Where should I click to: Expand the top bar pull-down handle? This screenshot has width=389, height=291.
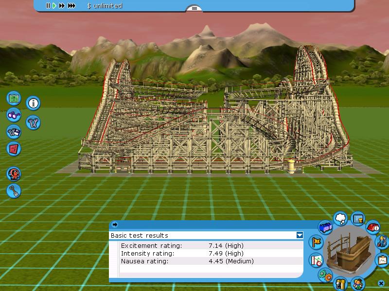pyautogui.click(x=194, y=8)
